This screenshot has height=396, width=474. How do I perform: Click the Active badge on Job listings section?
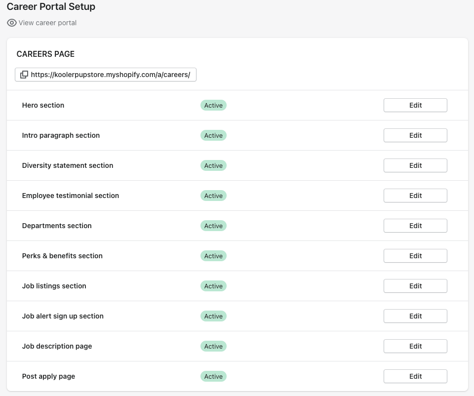pyautogui.click(x=213, y=286)
